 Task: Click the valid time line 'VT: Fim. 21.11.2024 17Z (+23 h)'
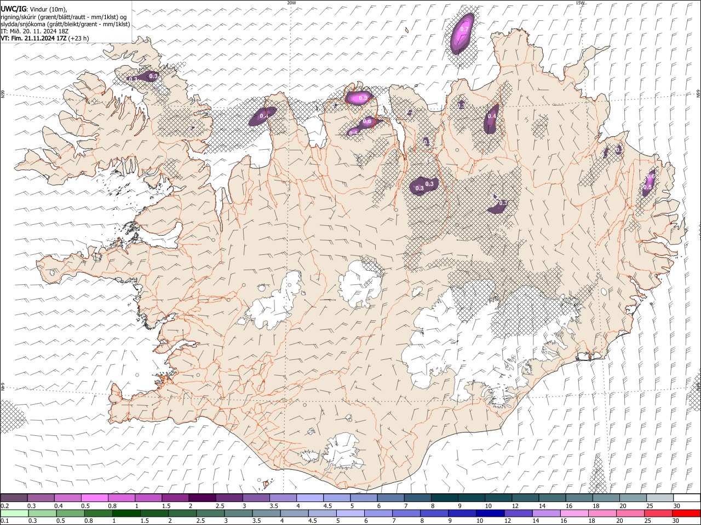tap(44, 38)
